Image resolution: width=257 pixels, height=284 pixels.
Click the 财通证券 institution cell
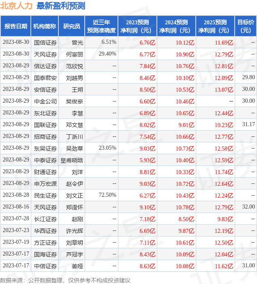tap(45, 172)
